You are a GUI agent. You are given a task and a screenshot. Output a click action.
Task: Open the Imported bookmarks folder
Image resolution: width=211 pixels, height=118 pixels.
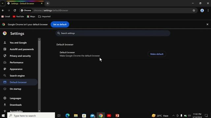(x=45, y=16)
